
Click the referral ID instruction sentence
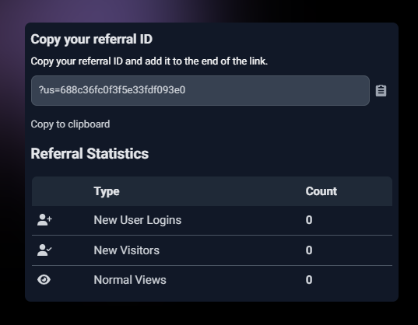[149, 61]
